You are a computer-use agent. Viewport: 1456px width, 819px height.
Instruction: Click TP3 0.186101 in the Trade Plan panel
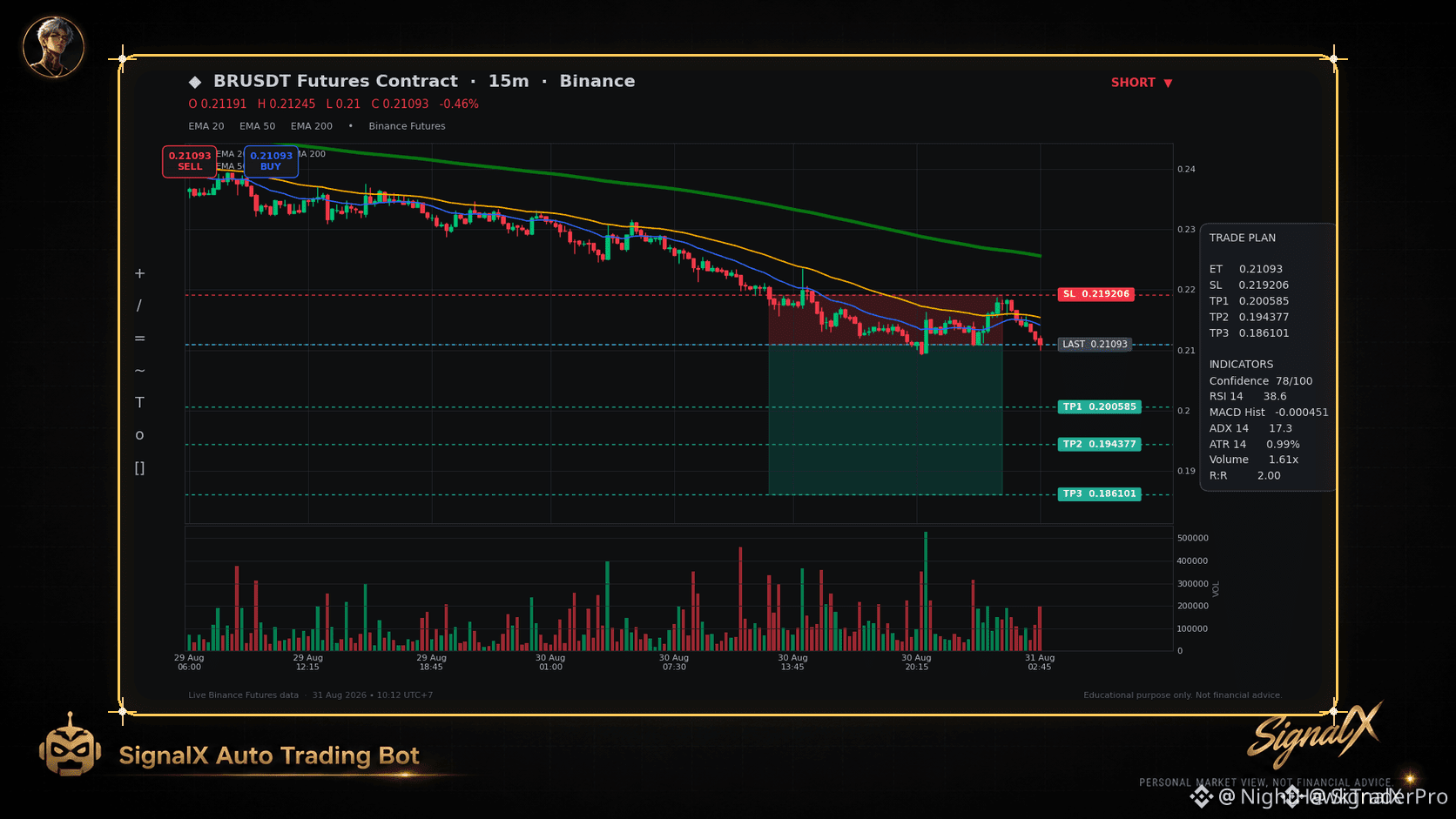coord(1249,333)
